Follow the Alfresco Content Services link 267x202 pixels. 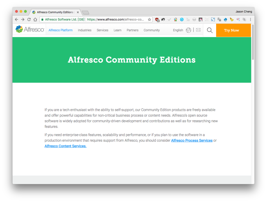click(65, 146)
